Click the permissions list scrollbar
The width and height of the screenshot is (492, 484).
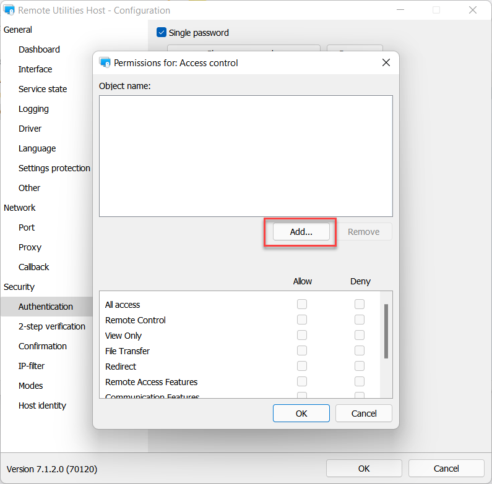386,331
